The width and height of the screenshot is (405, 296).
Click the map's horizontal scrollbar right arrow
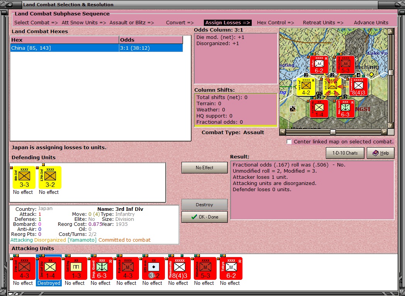point(384,132)
